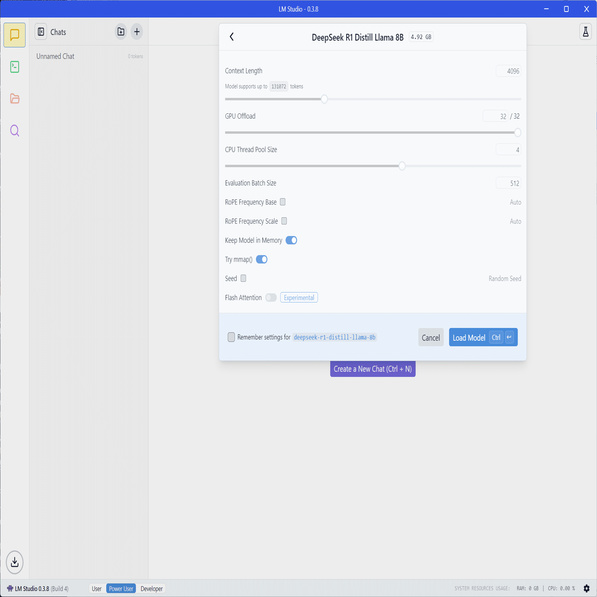Open the flask settings panel icon
This screenshot has height=597, width=597.
tap(585, 32)
